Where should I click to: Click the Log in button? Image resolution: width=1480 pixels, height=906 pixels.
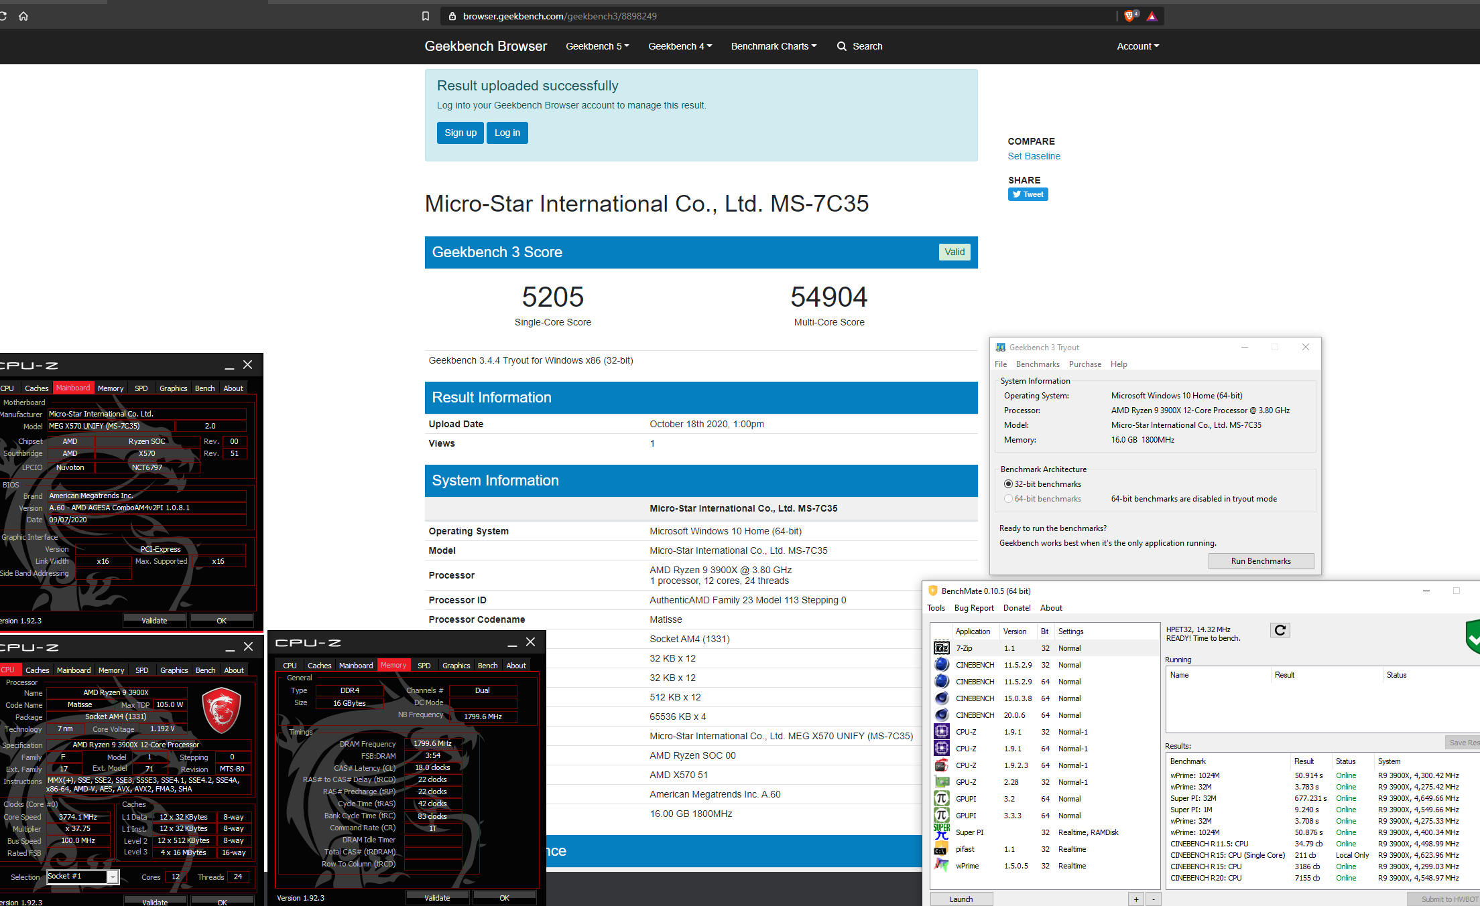click(x=507, y=133)
